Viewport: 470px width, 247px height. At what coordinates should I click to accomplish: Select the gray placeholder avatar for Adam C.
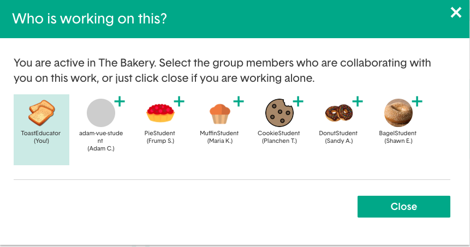point(101,113)
